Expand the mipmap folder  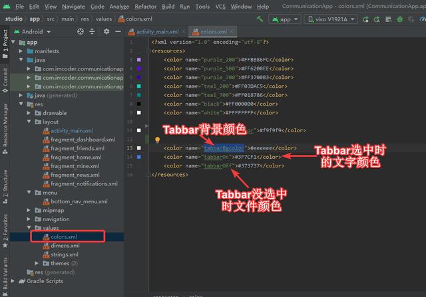(29, 210)
